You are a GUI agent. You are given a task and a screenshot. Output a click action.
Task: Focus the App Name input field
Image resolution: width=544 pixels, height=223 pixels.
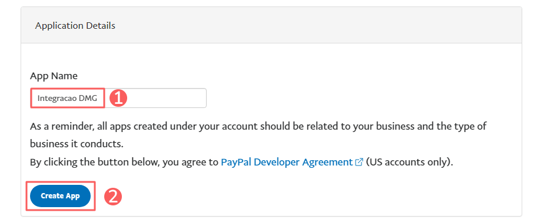click(118, 98)
